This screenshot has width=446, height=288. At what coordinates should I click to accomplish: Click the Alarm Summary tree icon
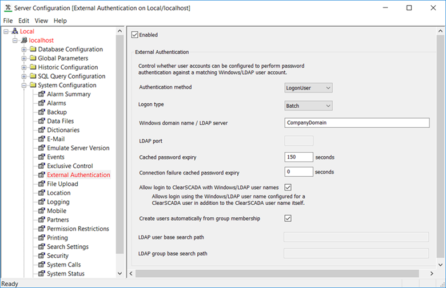click(42, 94)
